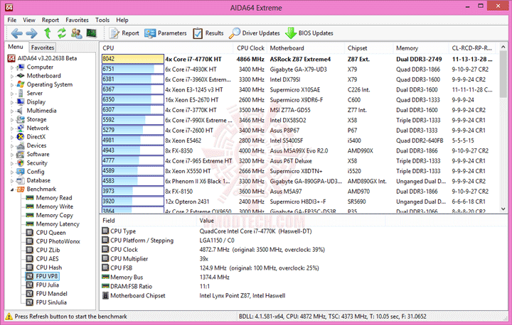Screen dimensions: 512x325
Task: Expand the Config node arrow
Action: click(12, 172)
